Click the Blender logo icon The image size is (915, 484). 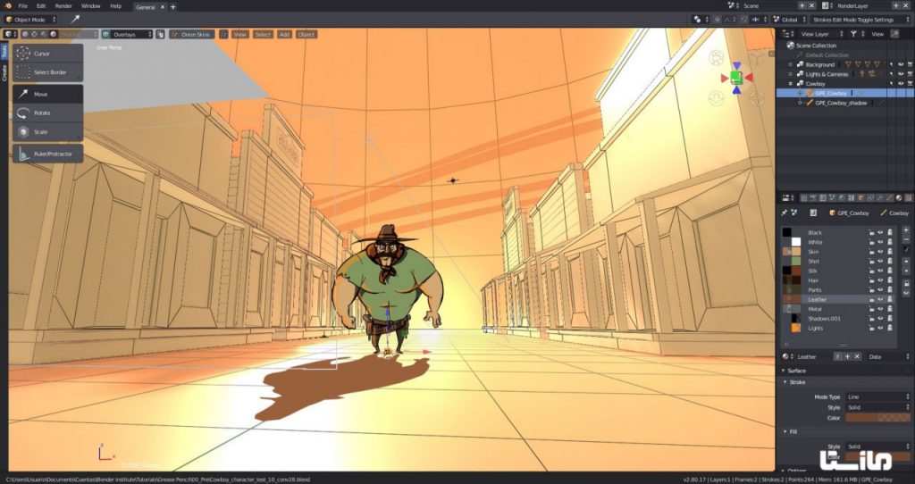pyautogui.click(x=7, y=6)
